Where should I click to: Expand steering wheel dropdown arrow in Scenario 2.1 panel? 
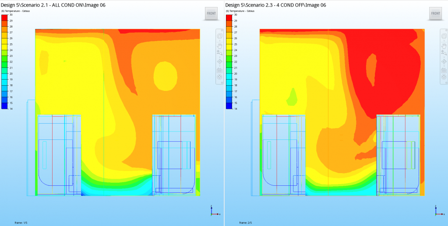pos(220,41)
